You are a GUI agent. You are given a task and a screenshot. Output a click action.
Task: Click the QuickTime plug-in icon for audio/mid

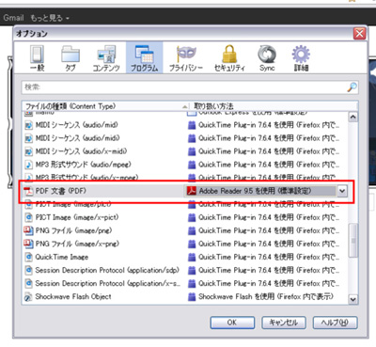pyautogui.click(x=192, y=125)
